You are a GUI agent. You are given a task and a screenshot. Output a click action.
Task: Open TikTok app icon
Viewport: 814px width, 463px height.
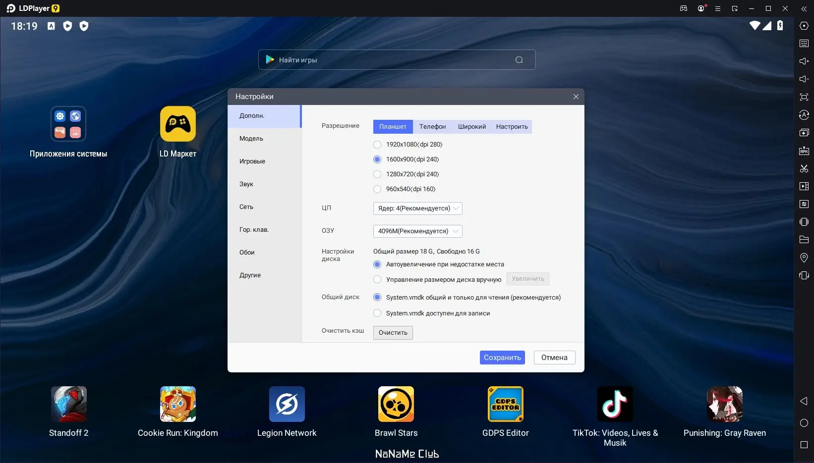[615, 404]
